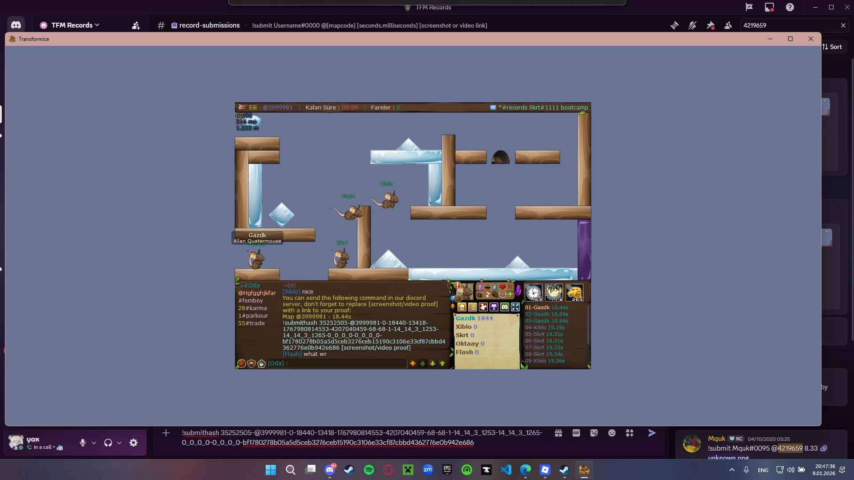This screenshot has width=854, height=480.
Task: Open Threads in record-submissions channel
Action: click(x=675, y=25)
